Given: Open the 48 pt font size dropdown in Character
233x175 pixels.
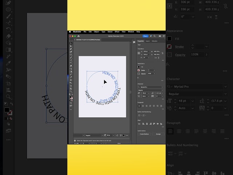Looking at the screenshot, I should (149, 93).
